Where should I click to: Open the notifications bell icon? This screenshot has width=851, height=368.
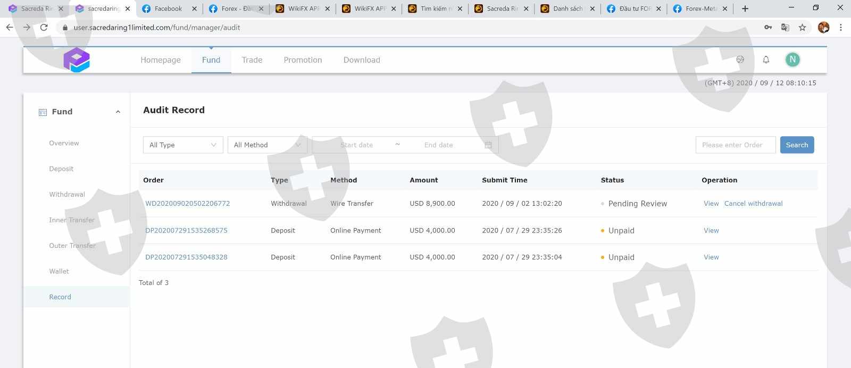click(x=766, y=60)
